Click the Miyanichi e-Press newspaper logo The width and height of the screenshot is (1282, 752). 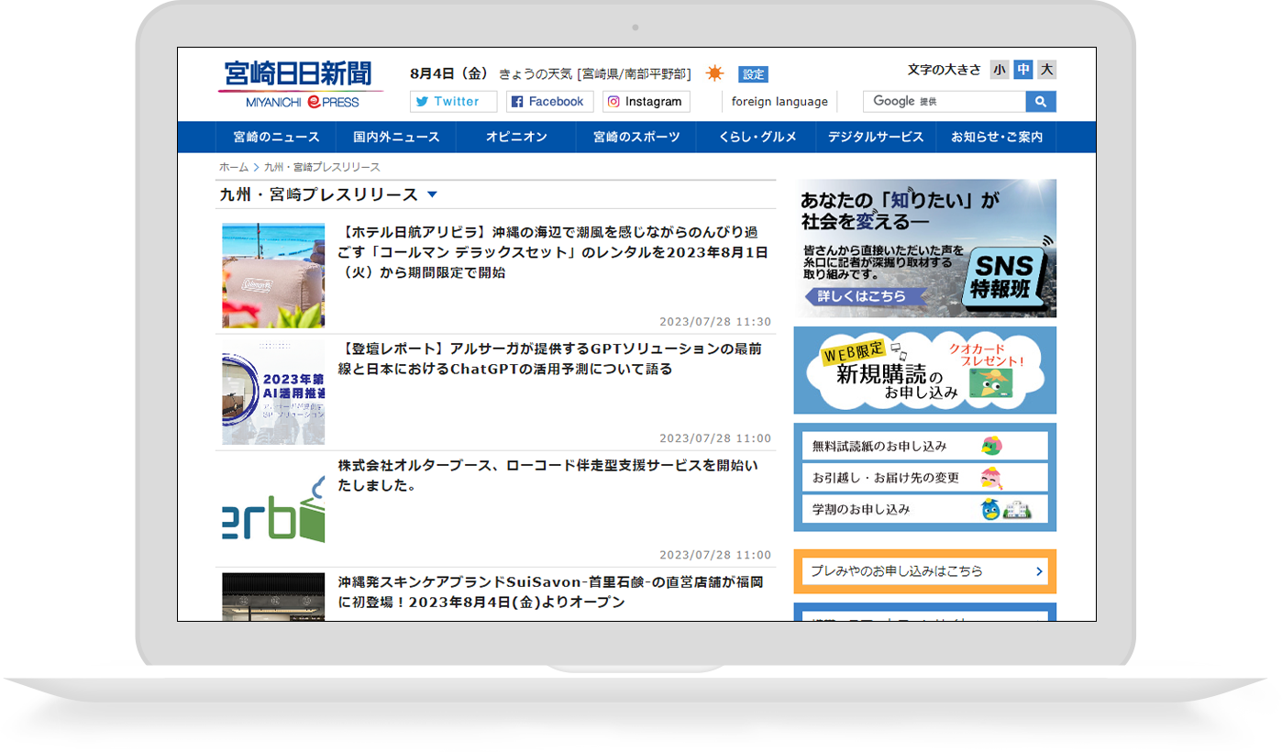(x=301, y=84)
